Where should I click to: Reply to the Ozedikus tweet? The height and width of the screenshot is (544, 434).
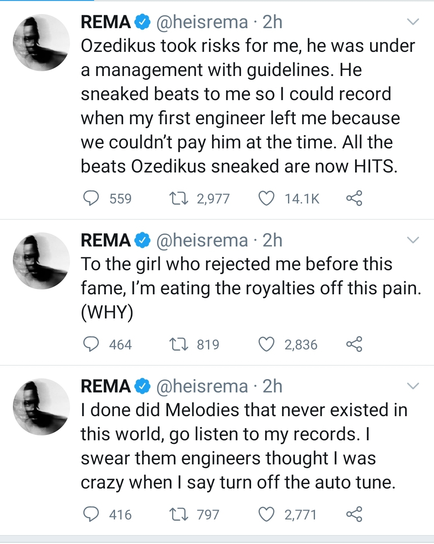click(91, 198)
